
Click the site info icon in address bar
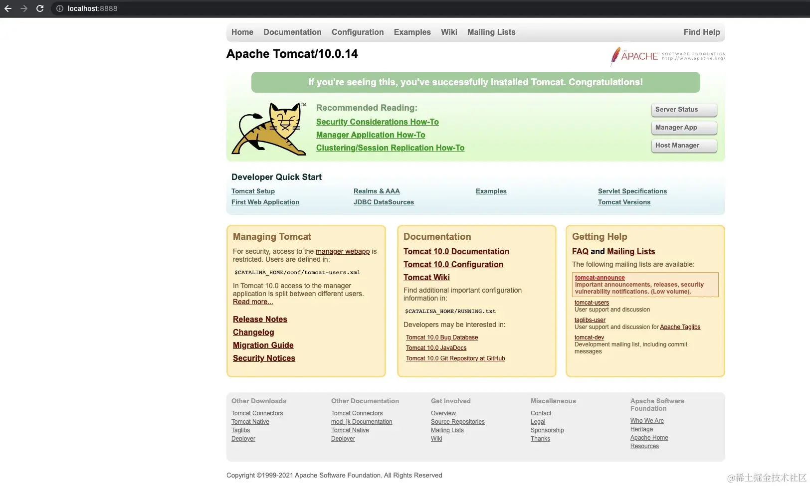coord(60,8)
